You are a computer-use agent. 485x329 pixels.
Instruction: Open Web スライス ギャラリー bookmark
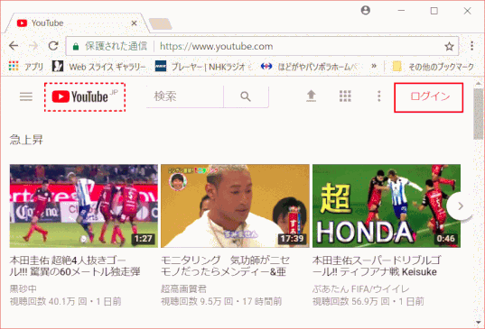coord(98,67)
